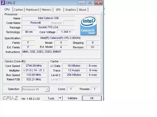This screenshot has width=157, height=117.
Task: Click the Stepping value 9
Action: point(93,43)
